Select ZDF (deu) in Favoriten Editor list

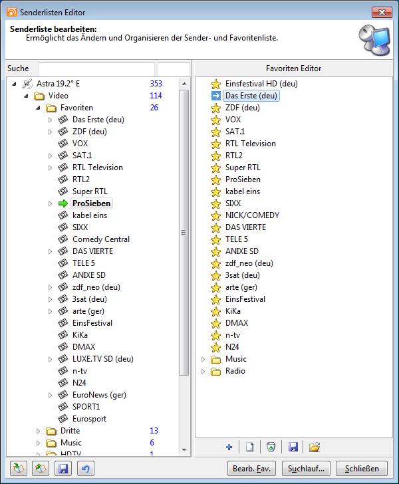click(x=243, y=108)
